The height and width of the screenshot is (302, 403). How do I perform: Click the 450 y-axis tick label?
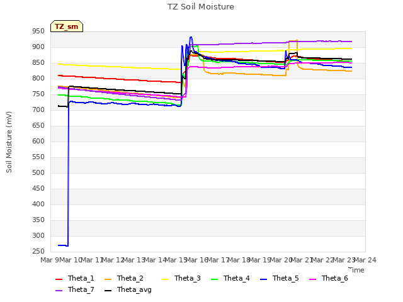tap(38, 189)
